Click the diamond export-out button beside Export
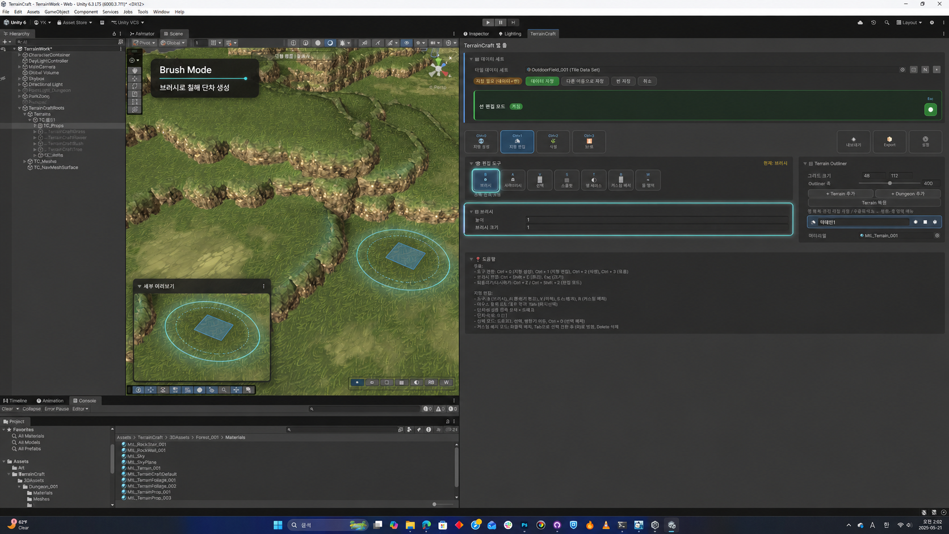Image resolution: width=949 pixels, height=534 pixels. click(x=854, y=141)
